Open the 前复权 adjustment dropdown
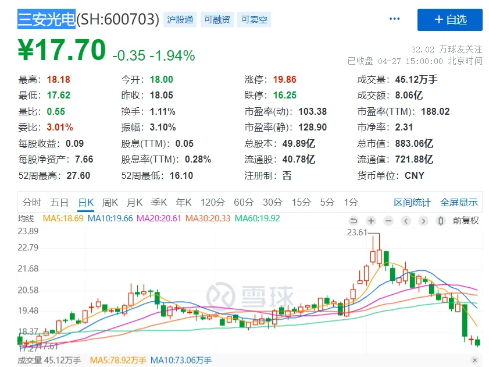 pos(466,221)
